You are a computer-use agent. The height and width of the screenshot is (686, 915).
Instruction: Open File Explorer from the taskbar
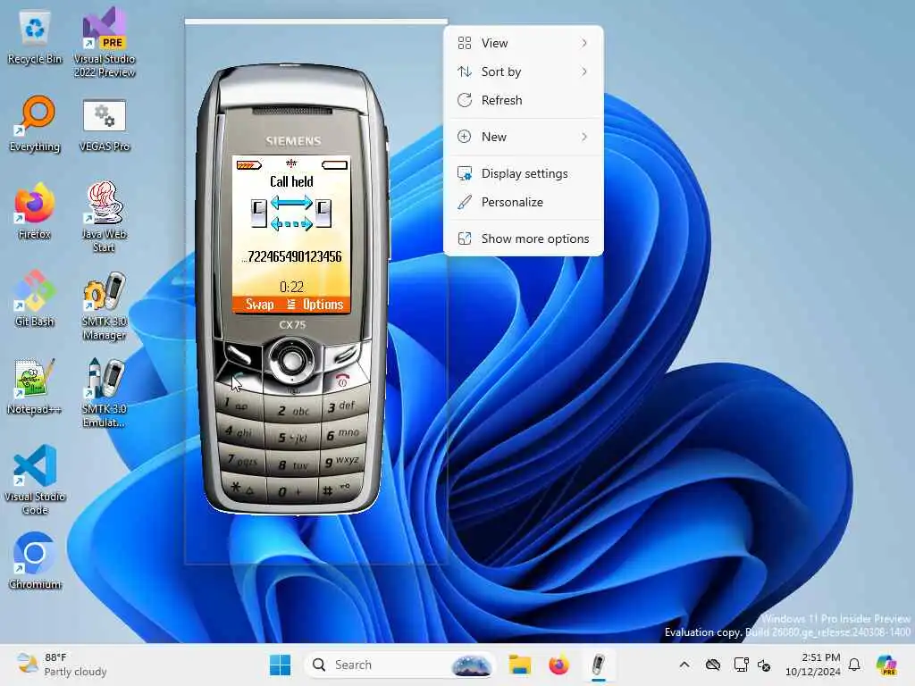pos(519,665)
